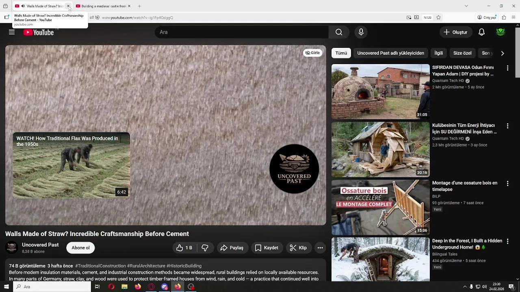Bookmark the page with the star icon

[438, 17]
